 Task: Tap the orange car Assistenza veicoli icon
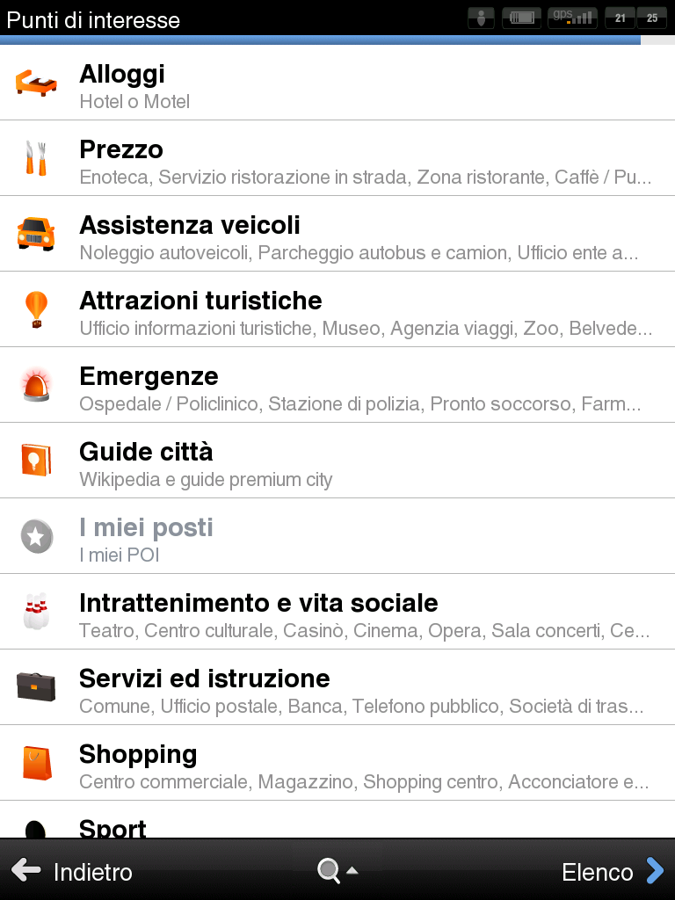point(36,234)
